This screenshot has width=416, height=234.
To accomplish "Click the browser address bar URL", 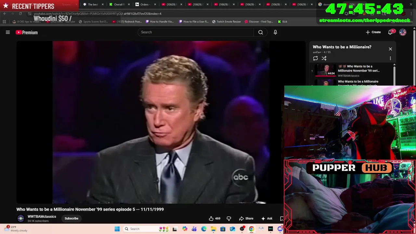I will click(x=97, y=14).
